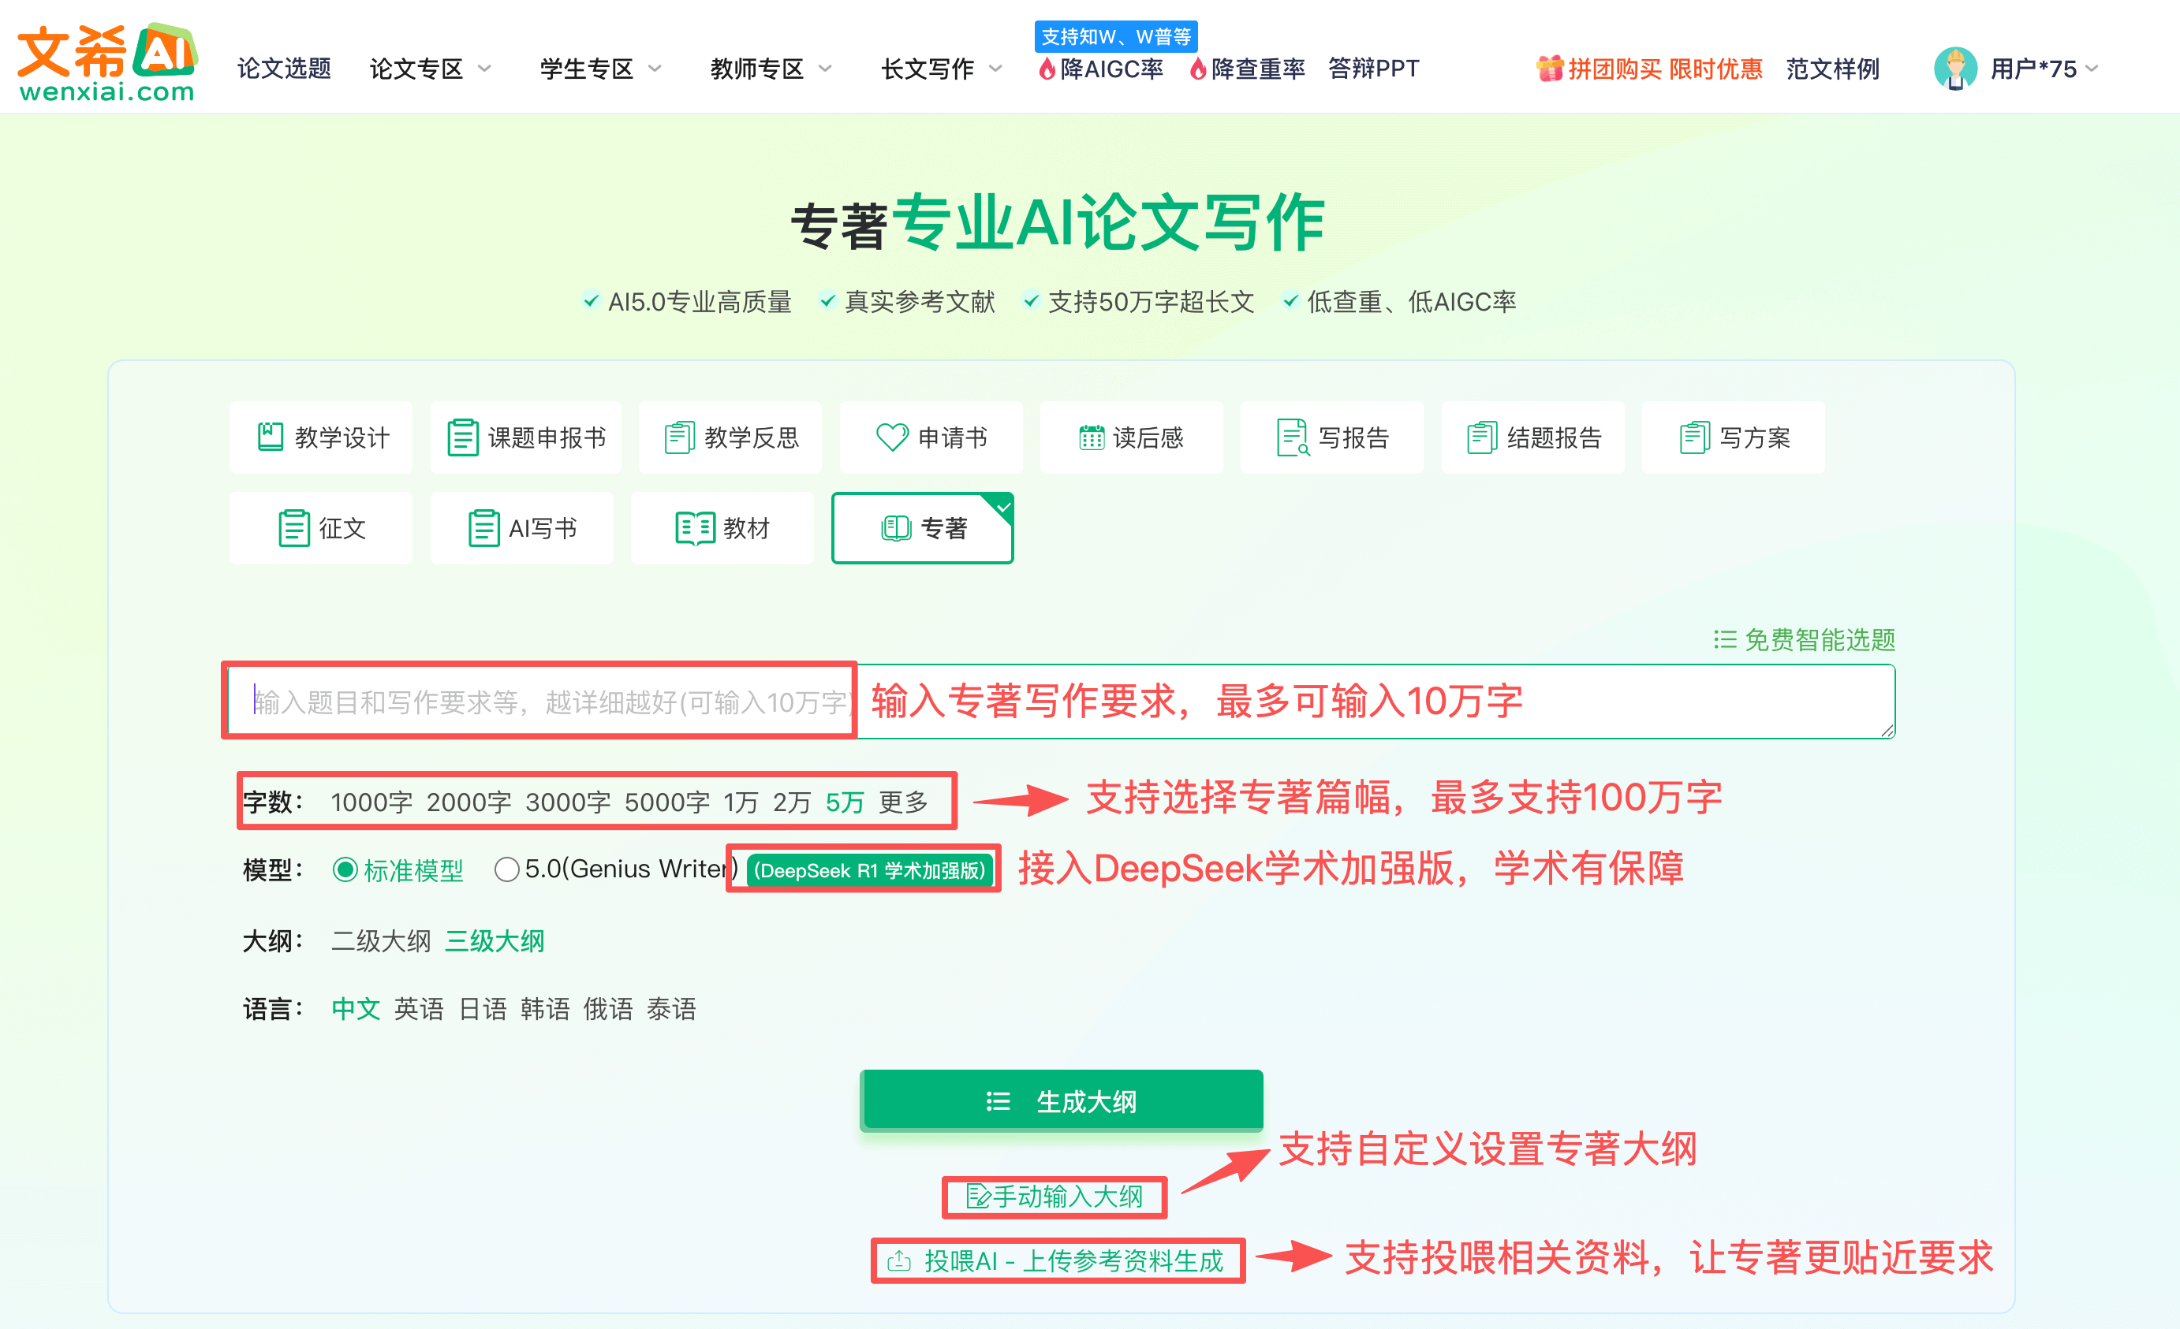Screen dimensions: 2180x1329
Task: Click the 教学设计 book icon
Action: 270,437
